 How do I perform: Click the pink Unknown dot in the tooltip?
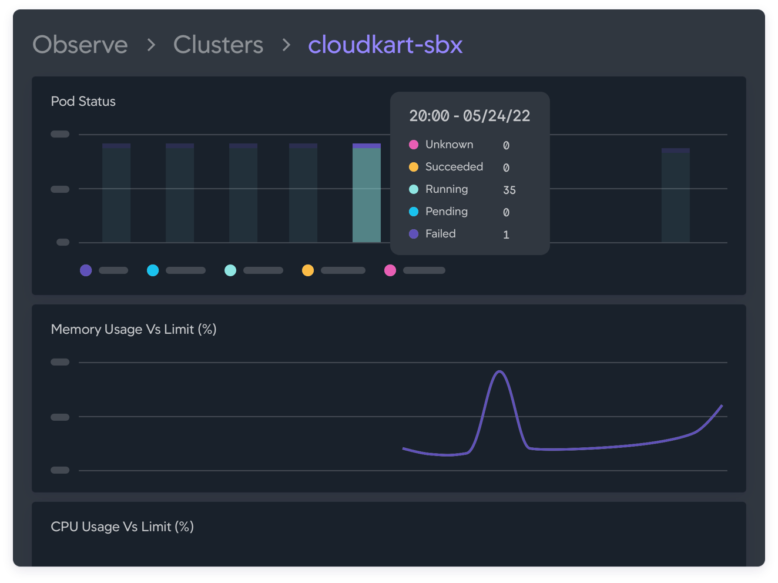pyautogui.click(x=414, y=145)
